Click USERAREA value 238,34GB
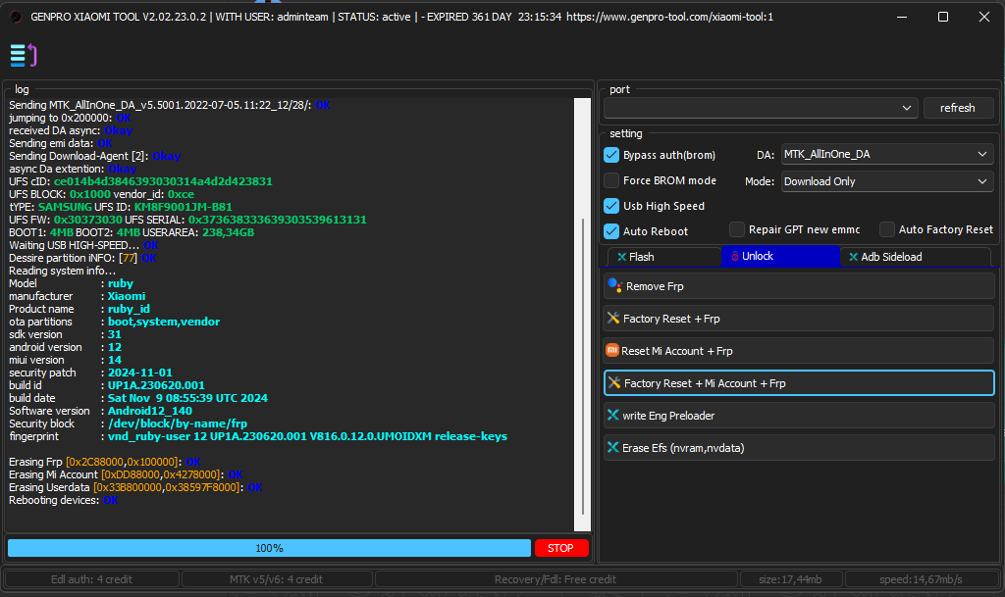1005x597 pixels. (x=228, y=232)
